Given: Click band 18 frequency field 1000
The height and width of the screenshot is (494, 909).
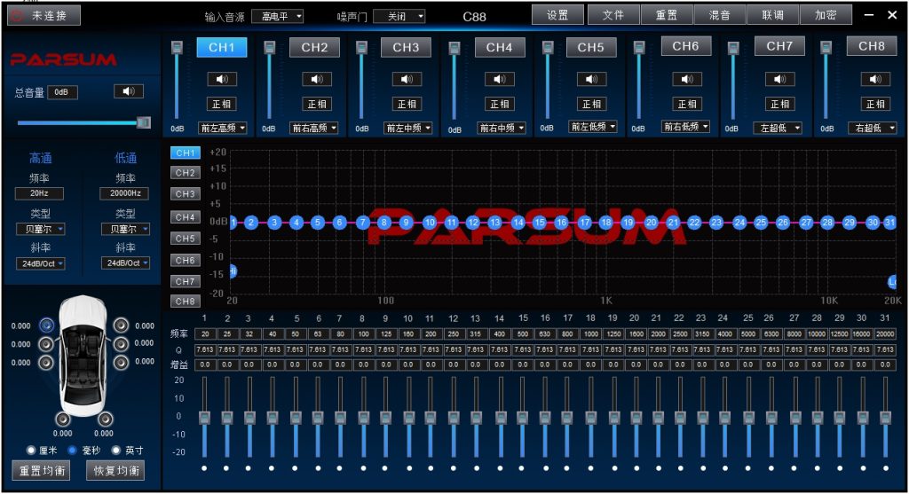Looking at the screenshot, I should point(590,333).
